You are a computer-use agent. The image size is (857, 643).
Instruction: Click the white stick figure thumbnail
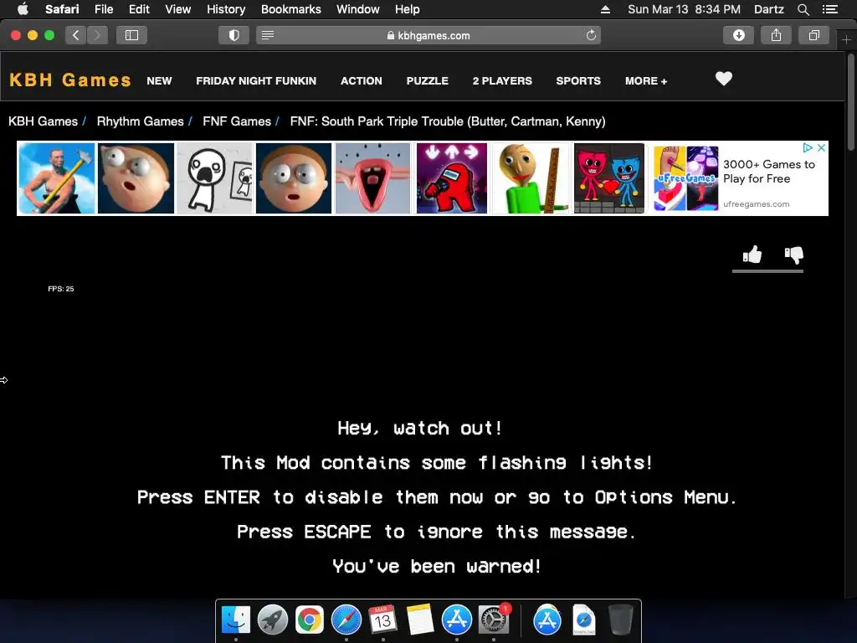click(215, 178)
